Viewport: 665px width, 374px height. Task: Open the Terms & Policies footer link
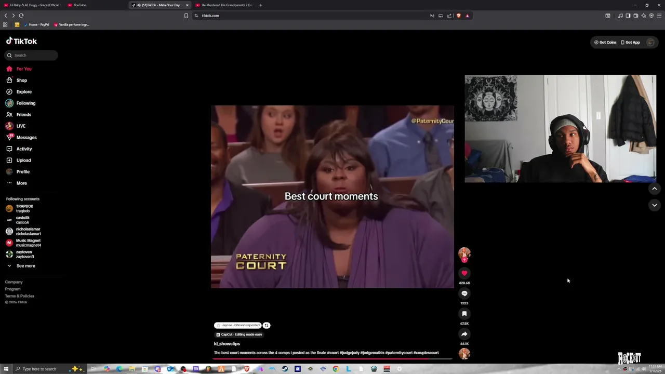(20, 296)
